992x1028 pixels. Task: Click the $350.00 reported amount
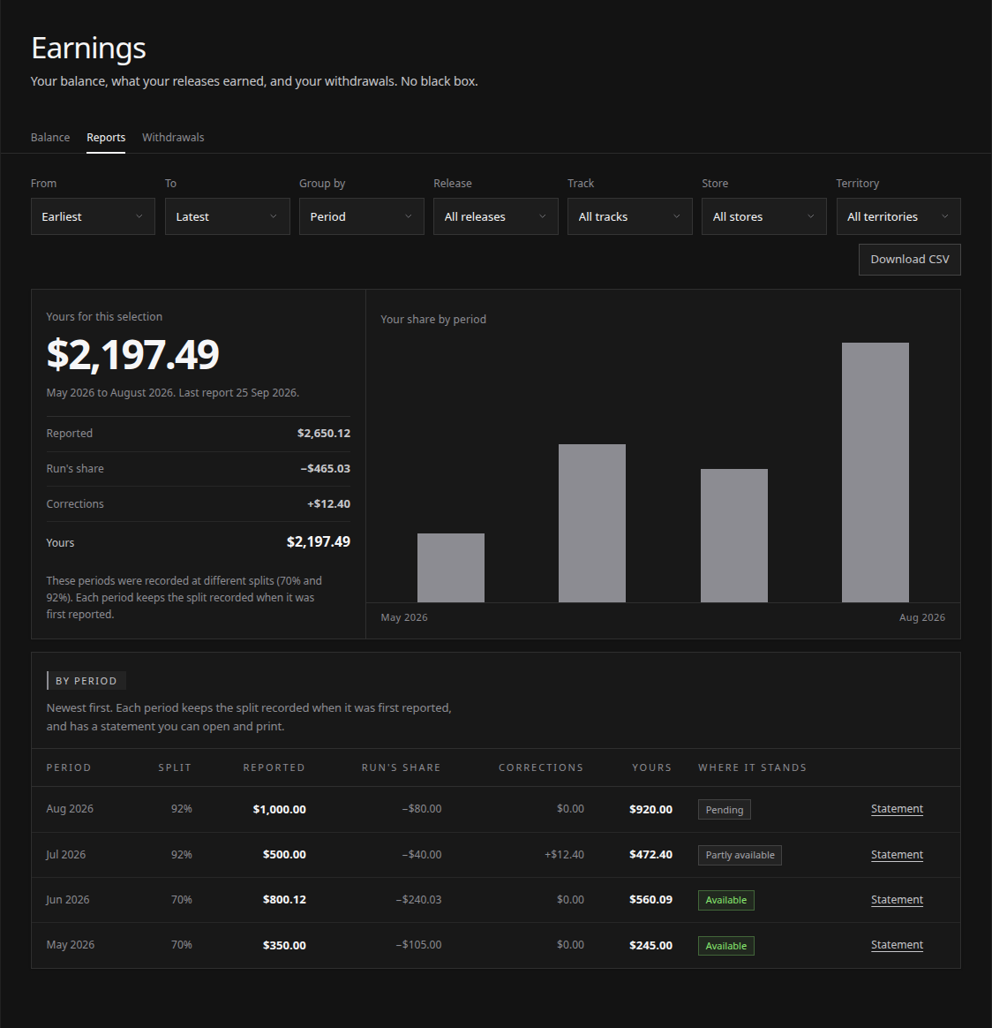pos(284,945)
